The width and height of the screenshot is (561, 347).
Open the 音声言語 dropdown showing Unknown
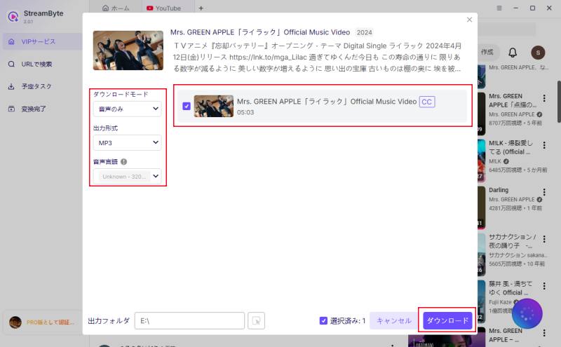[x=128, y=177]
